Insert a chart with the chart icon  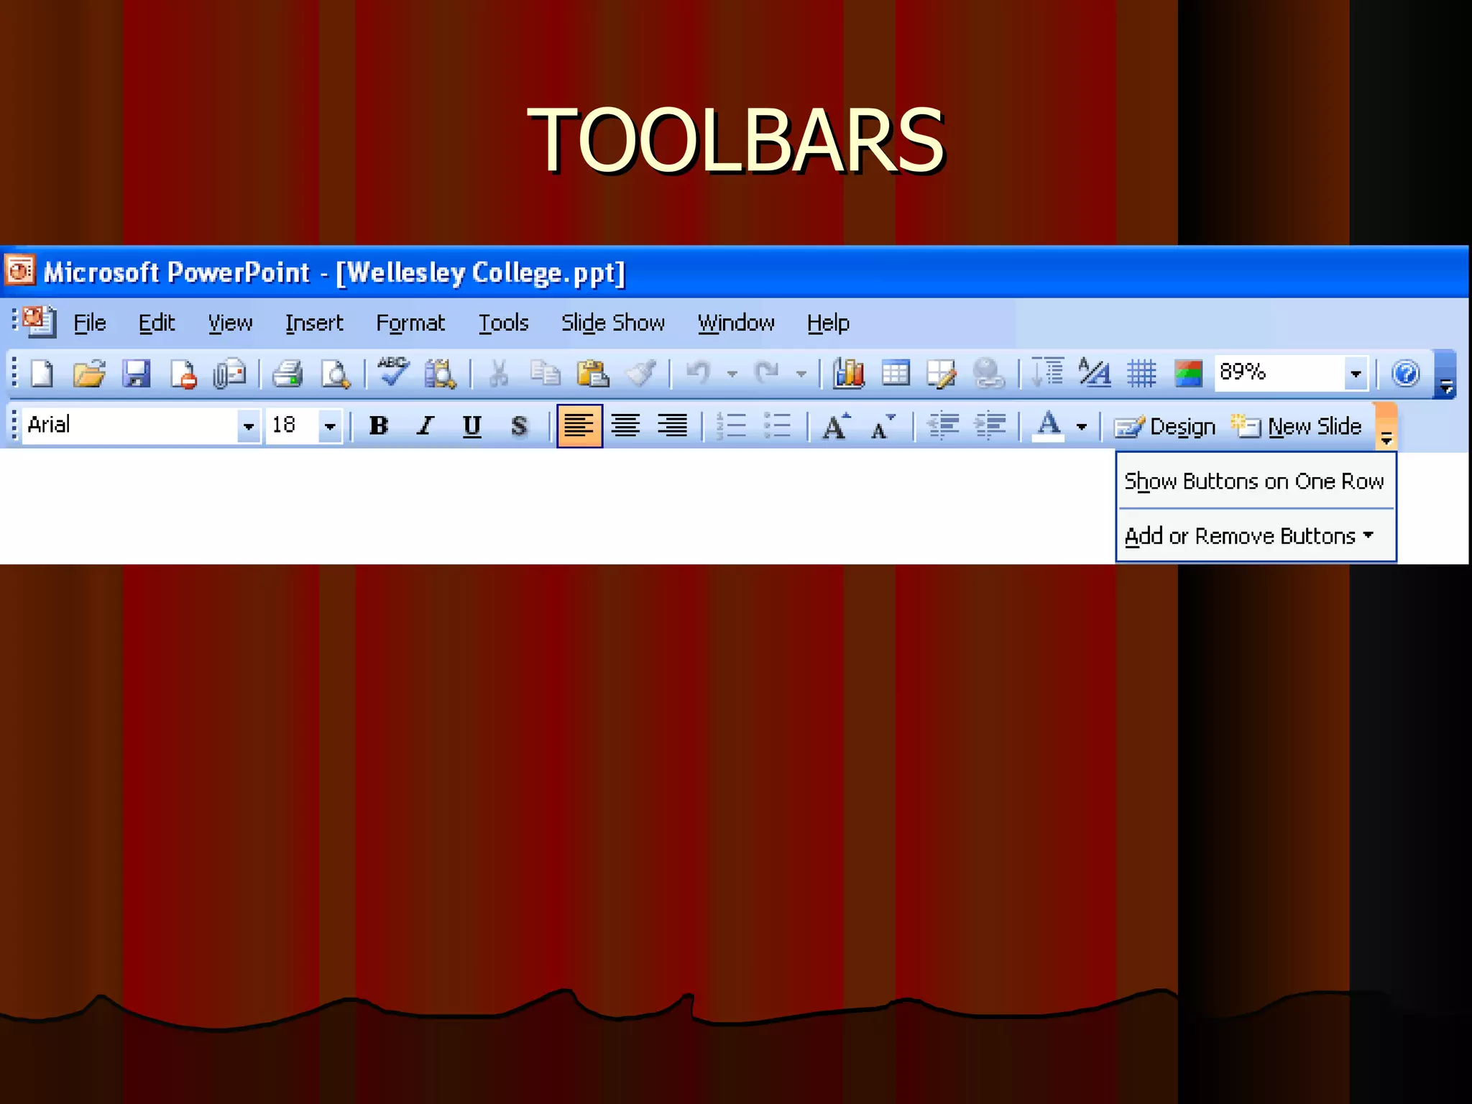[849, 374]
